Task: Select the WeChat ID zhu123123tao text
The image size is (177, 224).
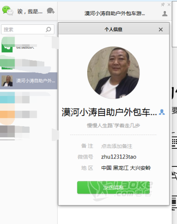Action: point(119,157)
